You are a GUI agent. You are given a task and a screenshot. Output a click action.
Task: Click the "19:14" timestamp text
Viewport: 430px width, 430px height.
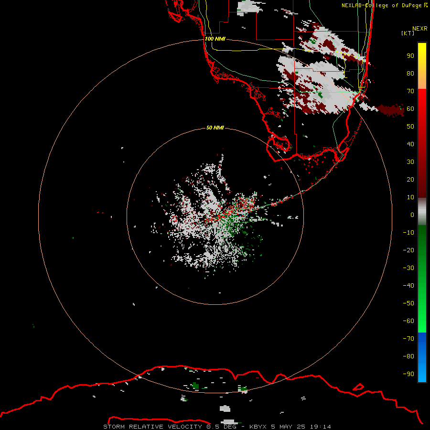click(320, 427)
